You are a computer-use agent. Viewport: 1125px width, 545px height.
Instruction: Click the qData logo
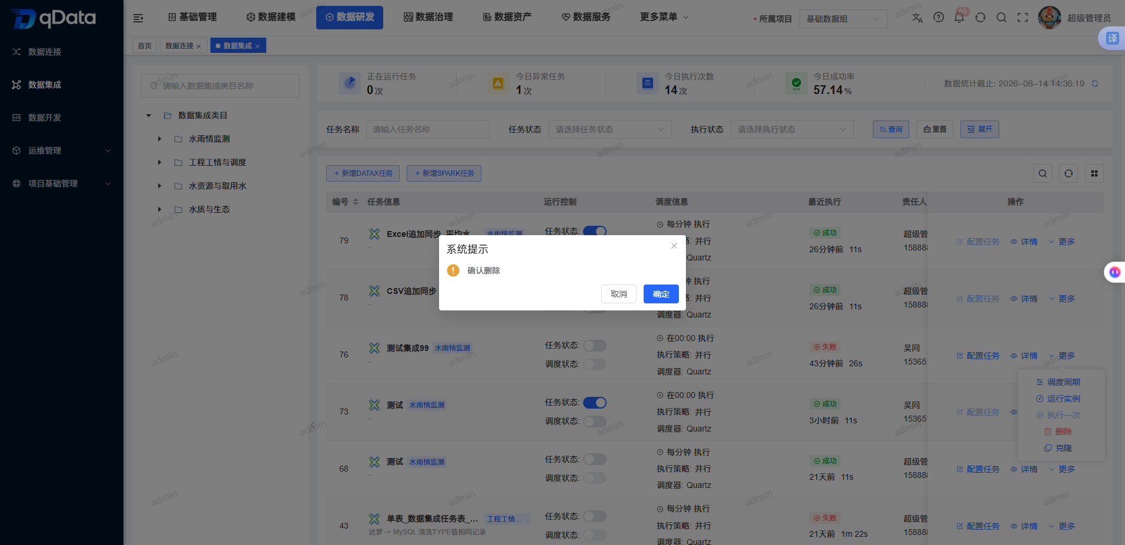(x=53, y=18)
